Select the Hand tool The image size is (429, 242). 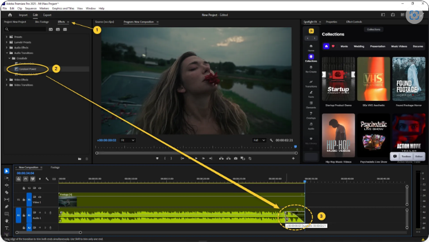7,221
